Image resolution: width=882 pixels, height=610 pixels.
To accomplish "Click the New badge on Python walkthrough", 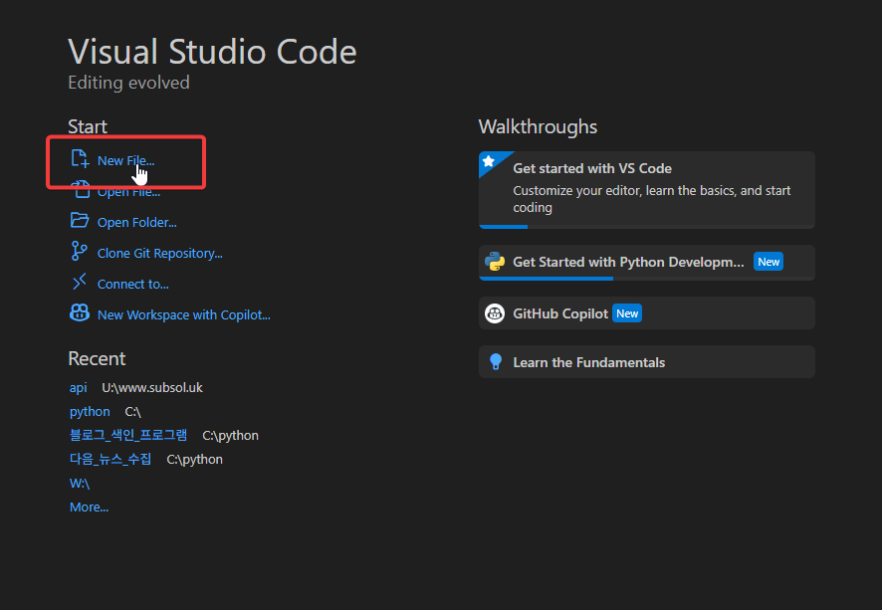I will (x=769, y=262).
